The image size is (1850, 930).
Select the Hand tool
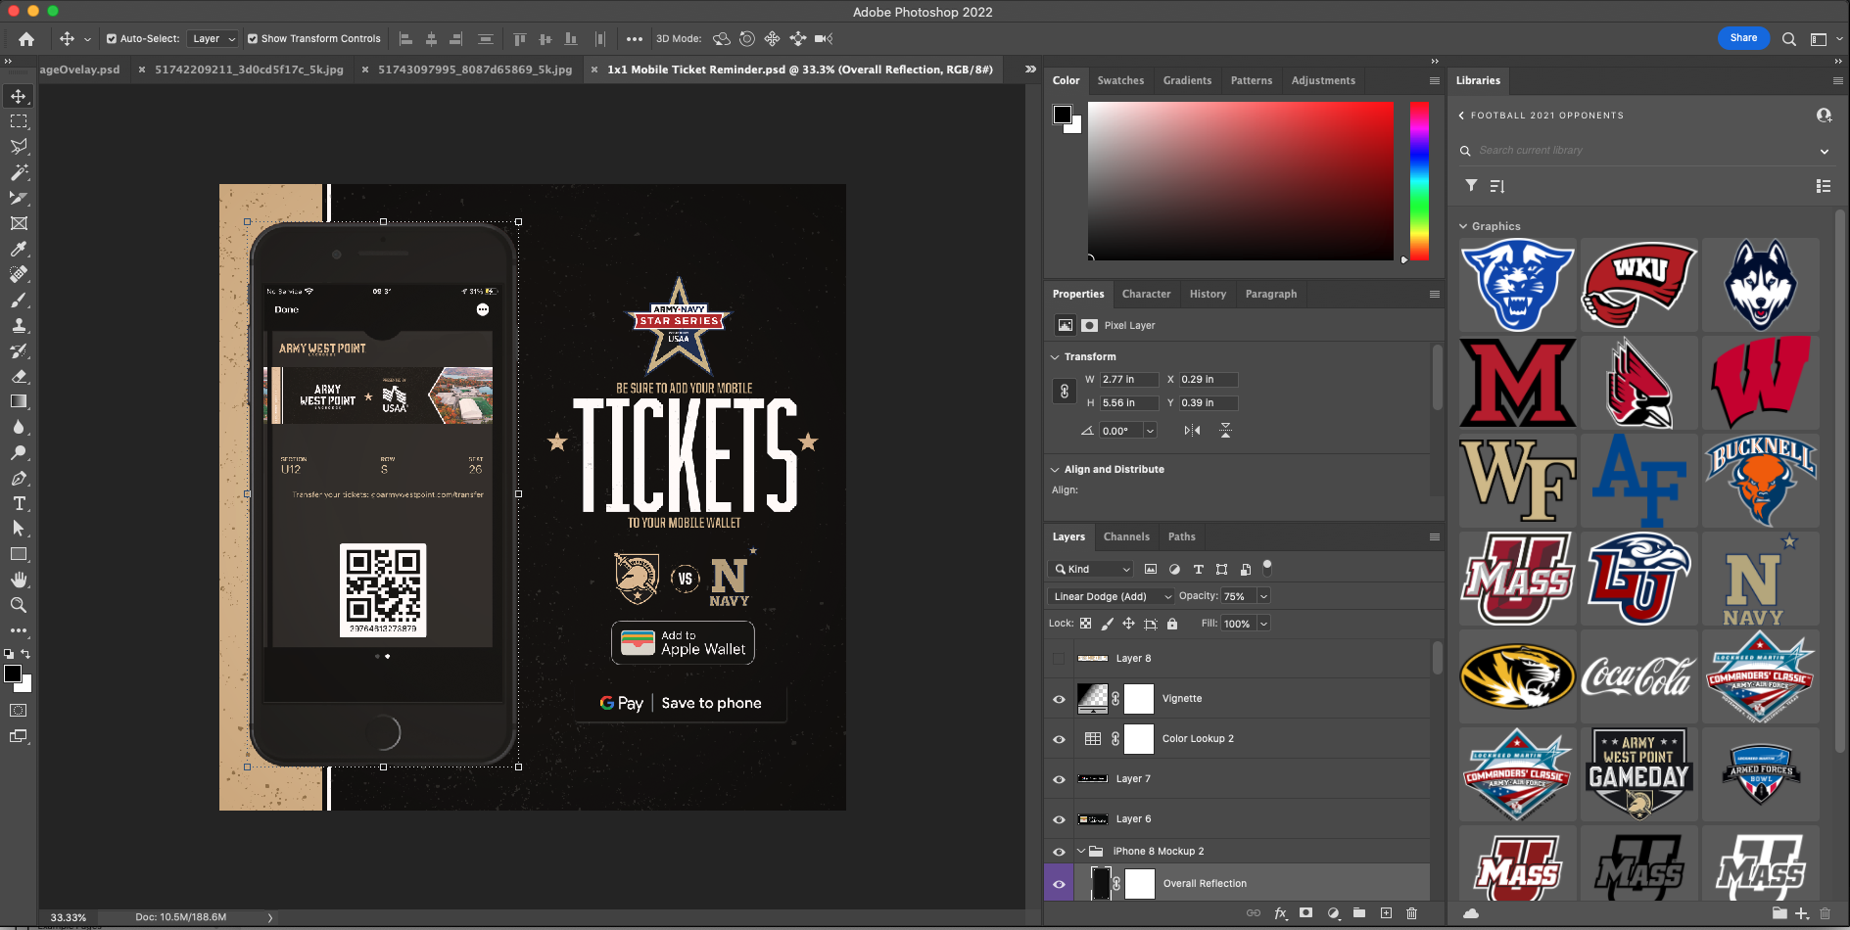click(x=19, y=580)
